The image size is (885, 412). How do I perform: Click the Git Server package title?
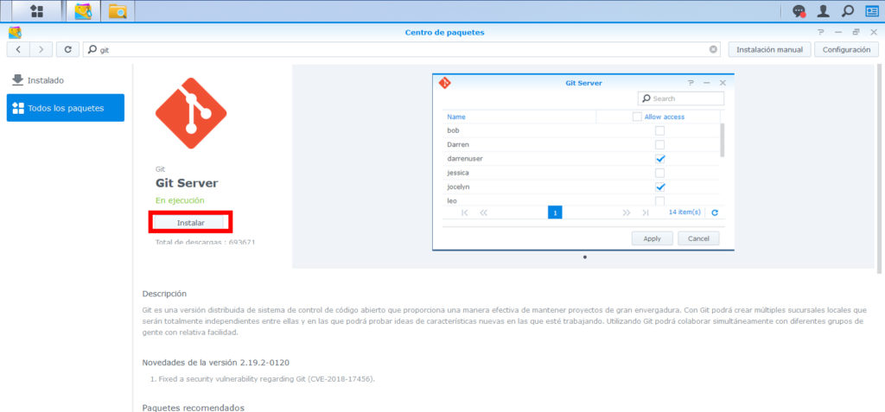coord(187,183)
